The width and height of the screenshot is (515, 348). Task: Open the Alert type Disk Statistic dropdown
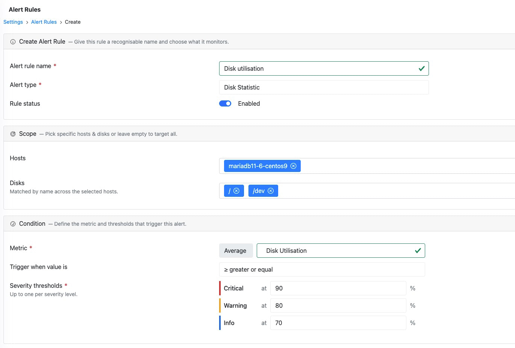(x=324, y=87)
